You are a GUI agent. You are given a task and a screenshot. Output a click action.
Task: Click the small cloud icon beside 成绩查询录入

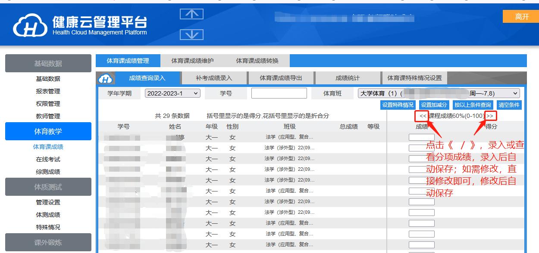(x=106, y=78)
